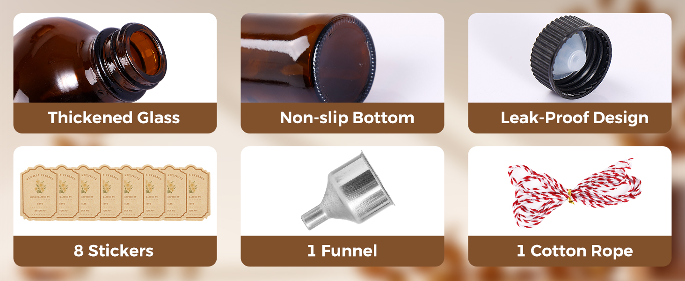This screenshot has width=685, height=281.
Task: Select the Thickened Glass label
Action: click(114, 118)
